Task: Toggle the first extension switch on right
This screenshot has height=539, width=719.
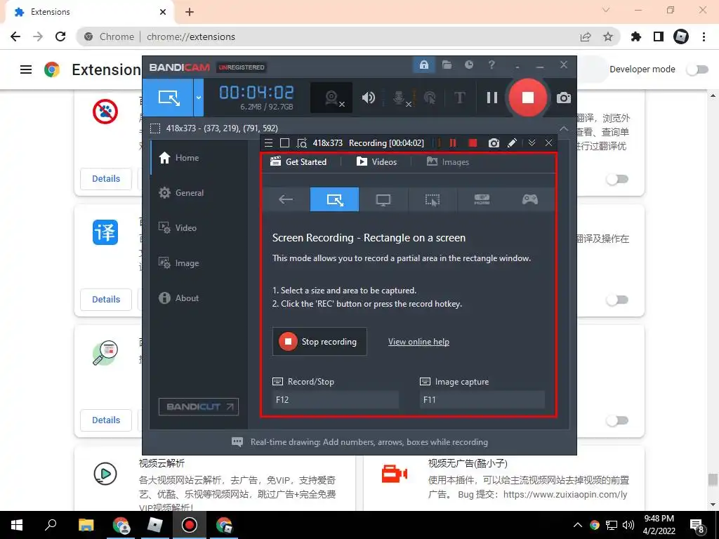Action: [x=616, y=179]
